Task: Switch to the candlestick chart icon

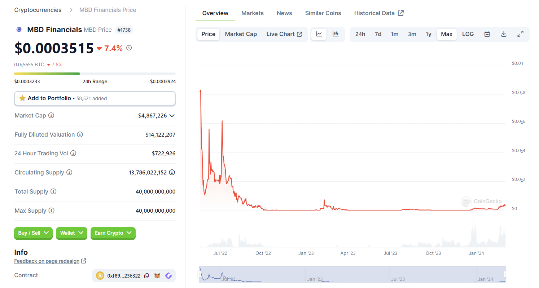Action: pos(336,34)
